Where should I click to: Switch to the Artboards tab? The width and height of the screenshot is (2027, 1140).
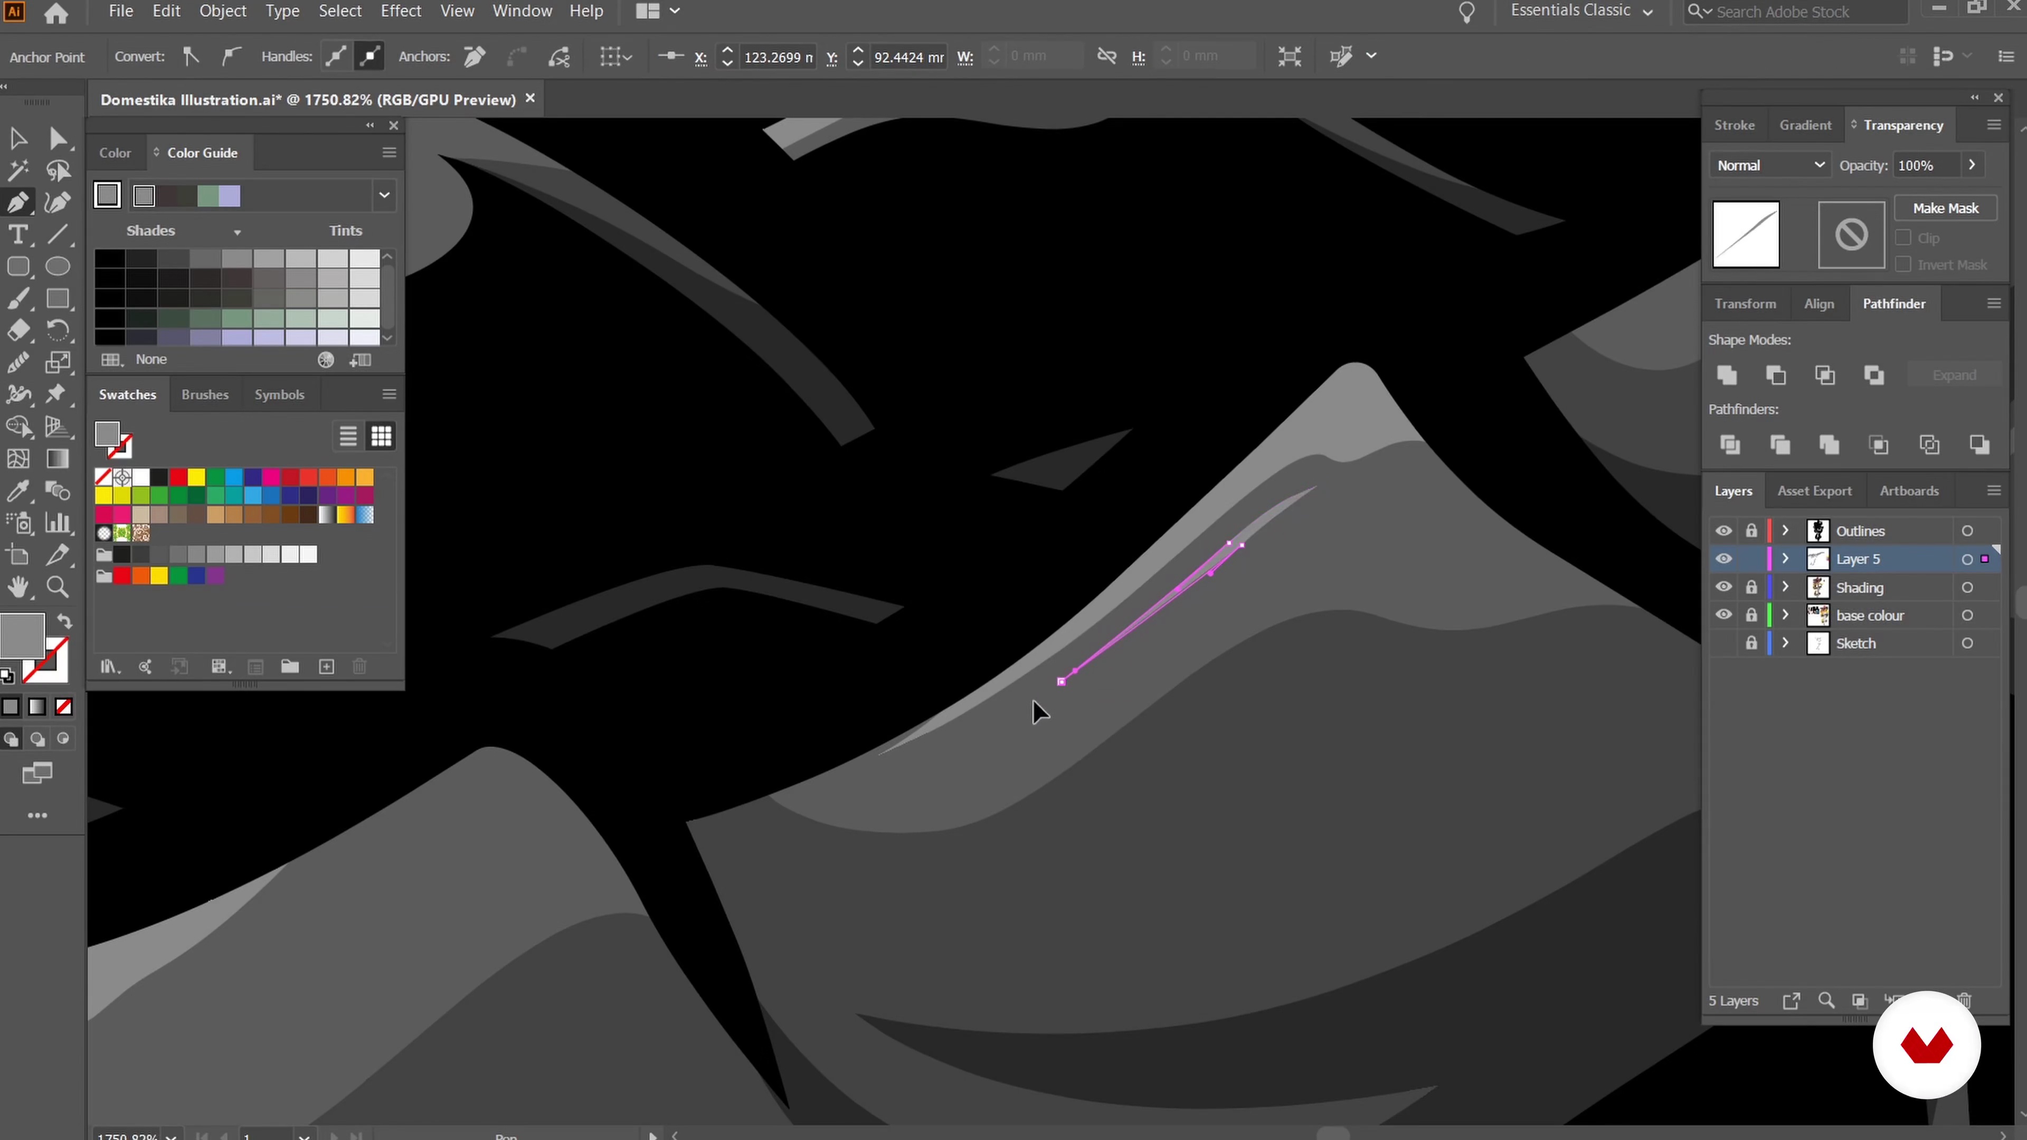[1909, 491]
